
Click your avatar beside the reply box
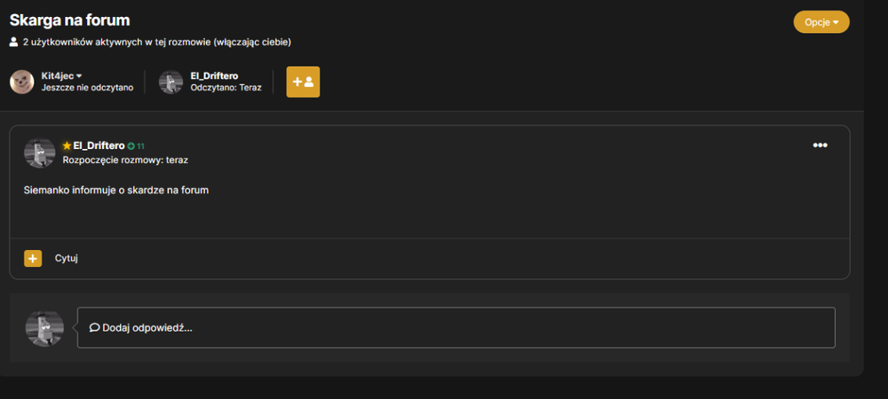click(x=44, y=328)
